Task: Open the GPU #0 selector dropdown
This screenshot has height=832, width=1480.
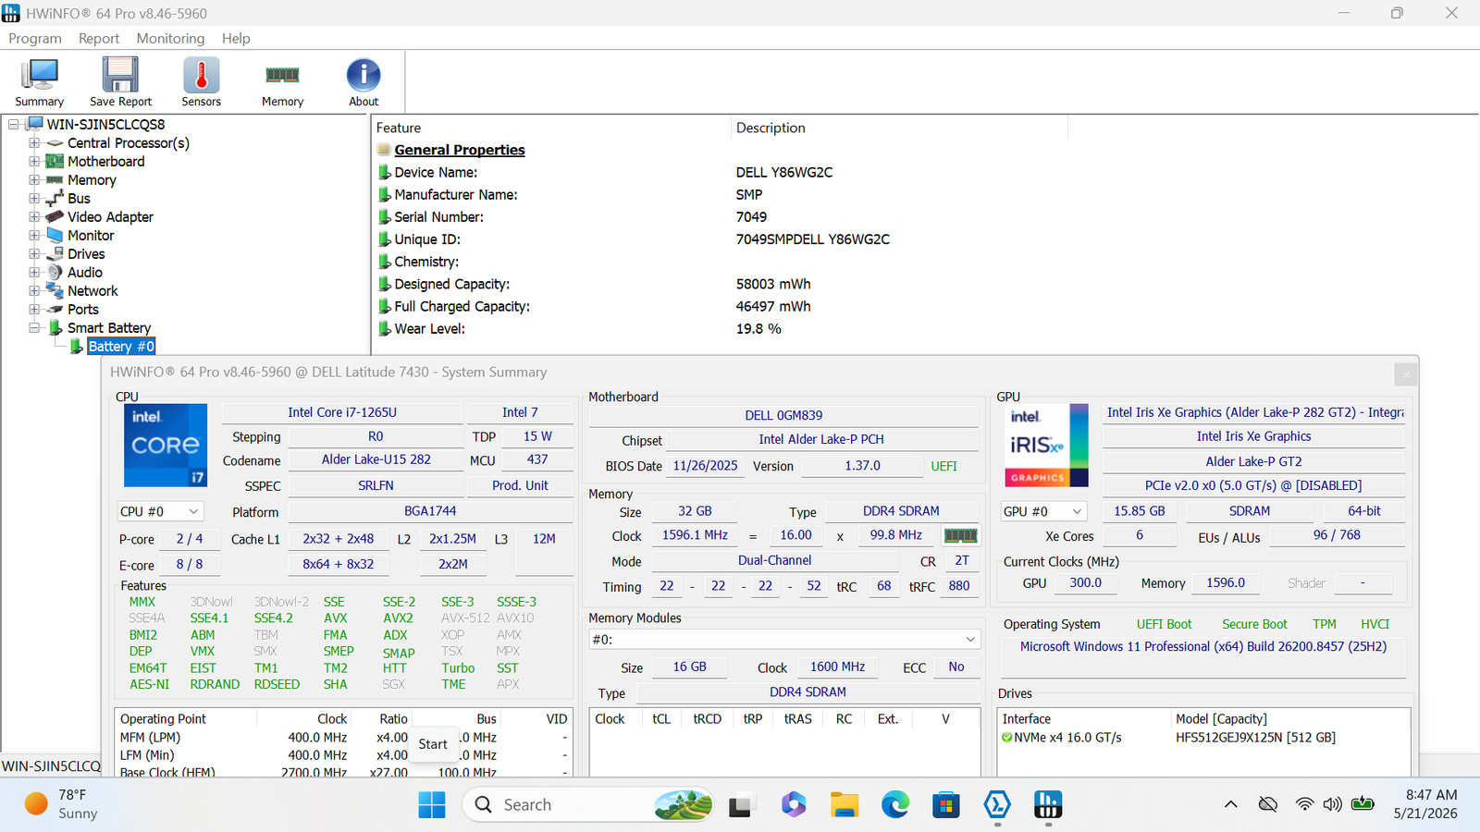Action: point(1043,511)
